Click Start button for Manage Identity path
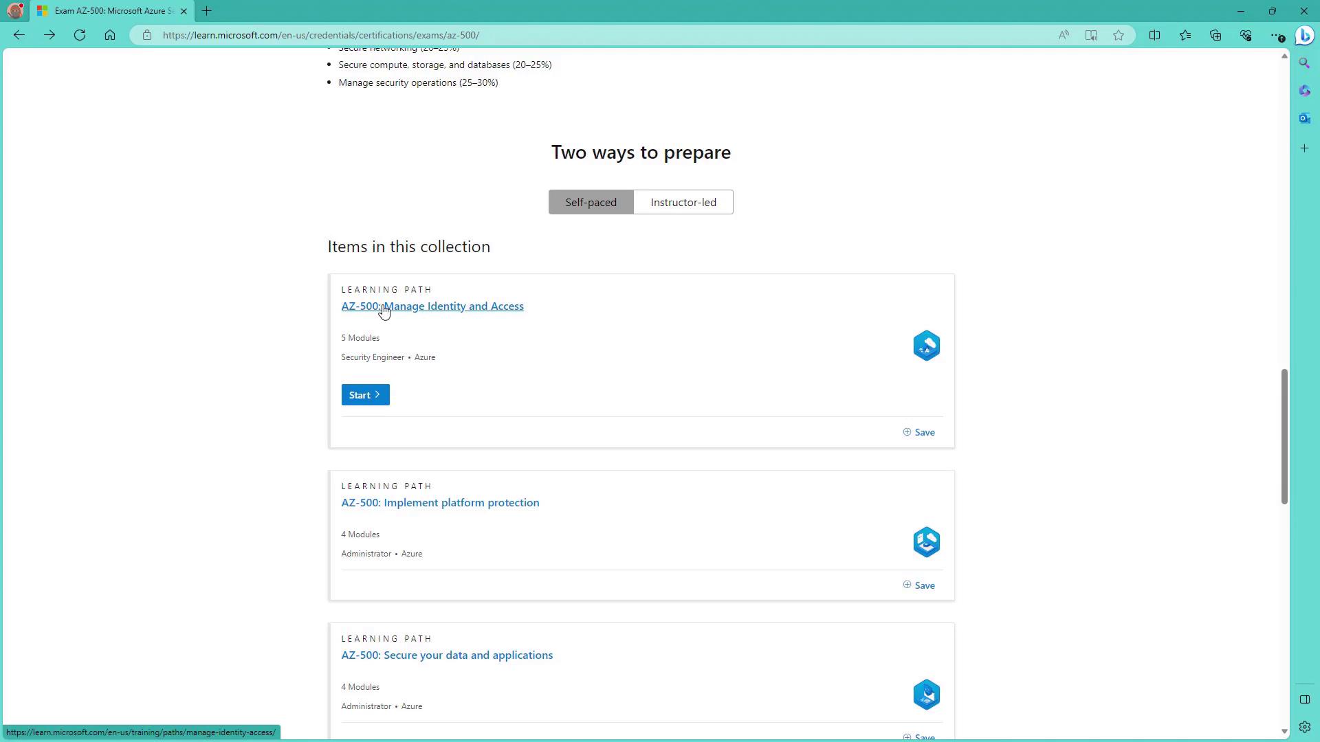The width and height of the screenshot is (1320, 742). tap(365, 395)
